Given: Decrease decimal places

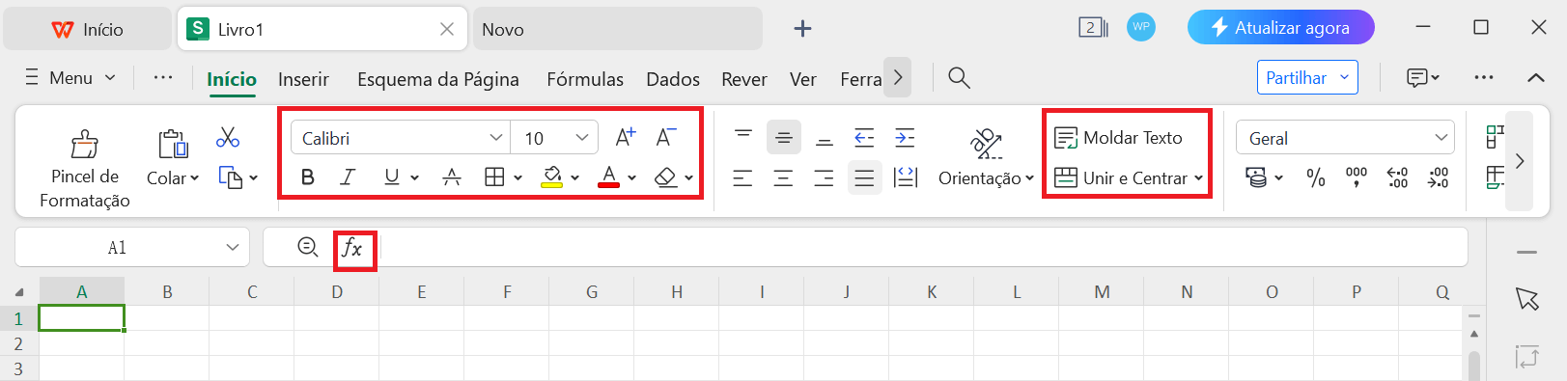Looking at the screenshot, I should (1438, 177).
